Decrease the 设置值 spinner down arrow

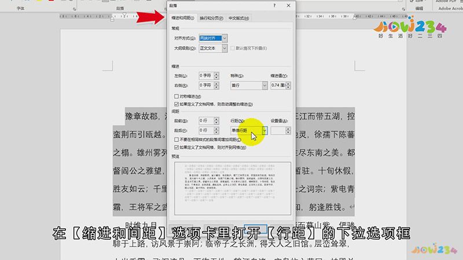coord(288,132)
